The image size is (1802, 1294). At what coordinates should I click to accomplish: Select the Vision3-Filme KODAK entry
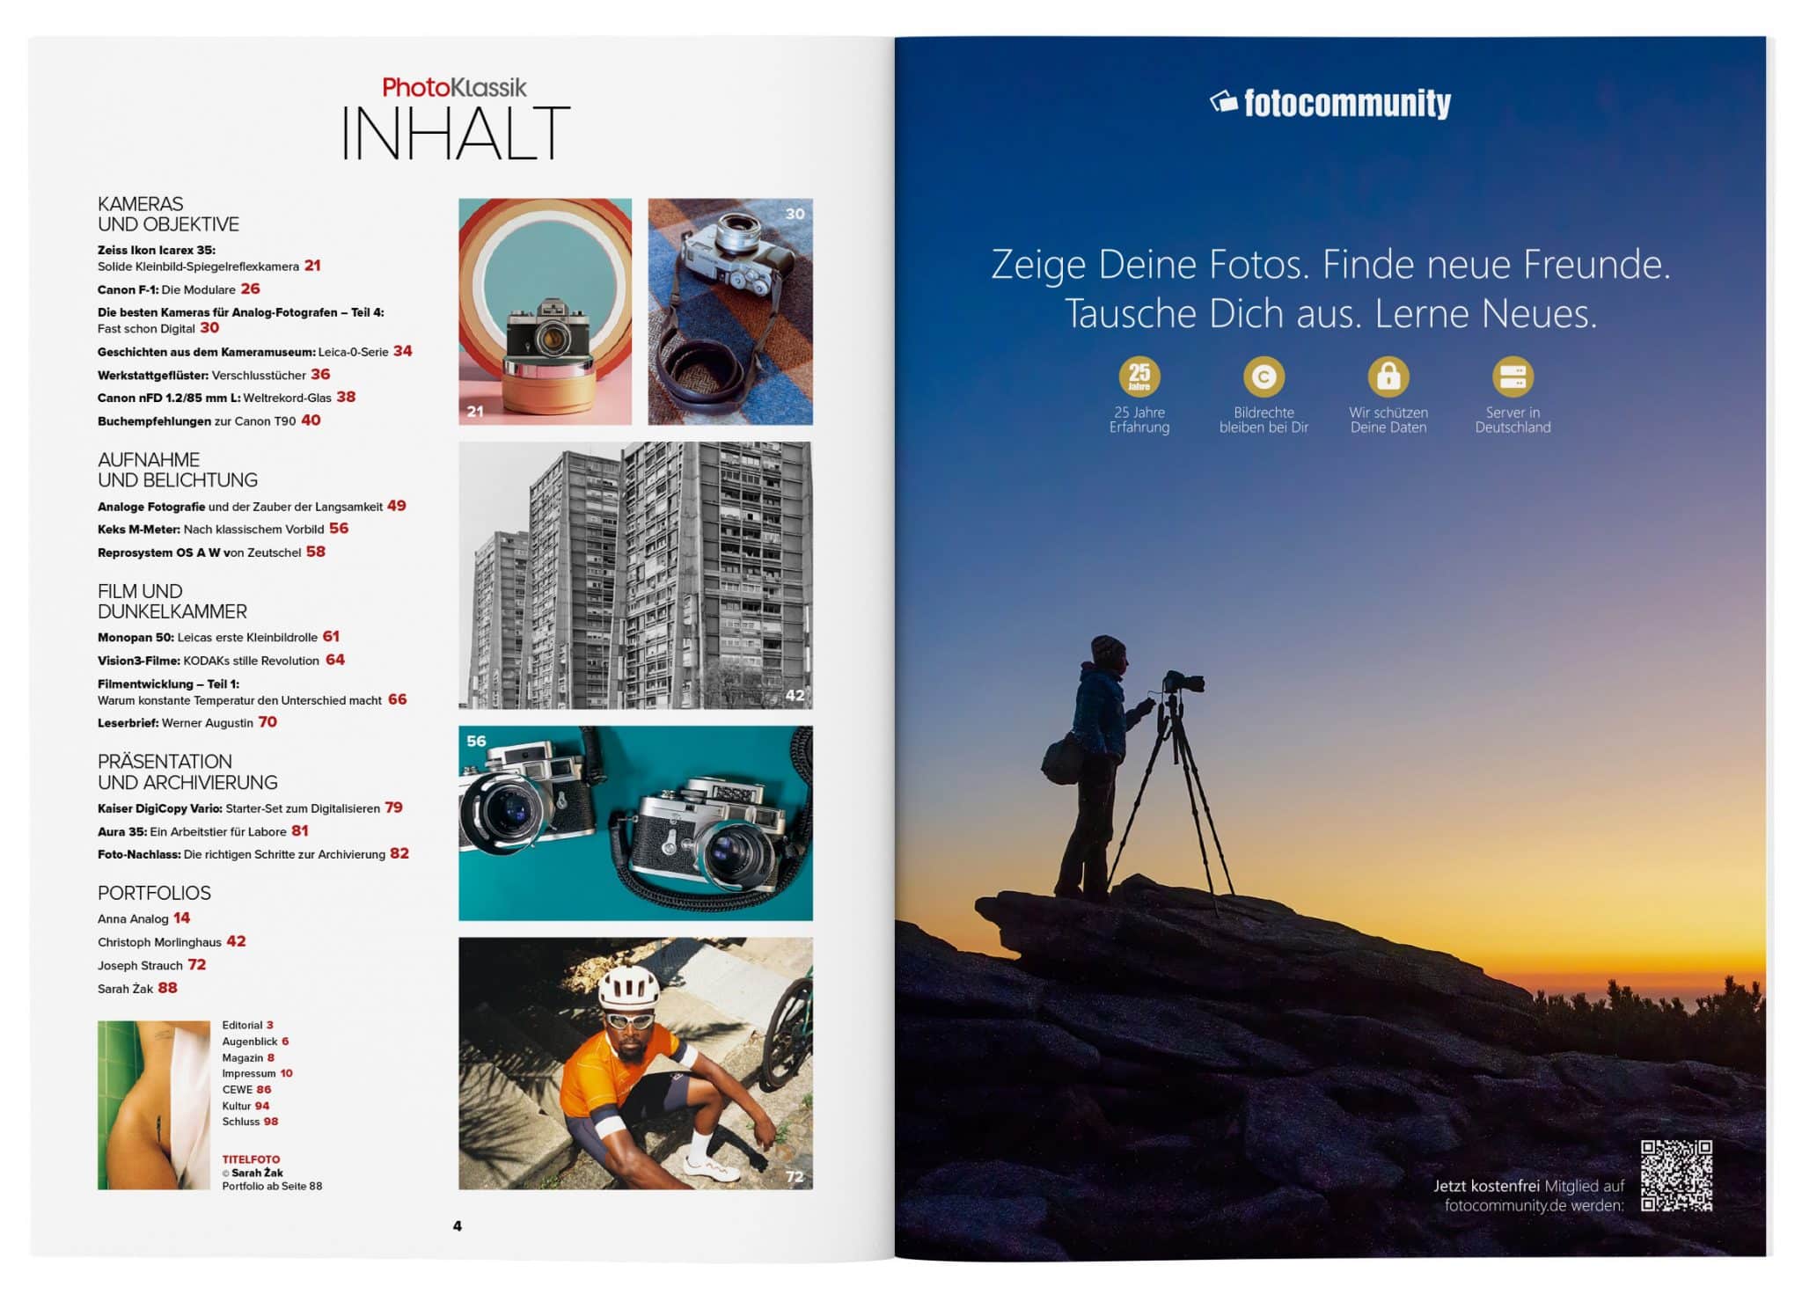[221, 661]
